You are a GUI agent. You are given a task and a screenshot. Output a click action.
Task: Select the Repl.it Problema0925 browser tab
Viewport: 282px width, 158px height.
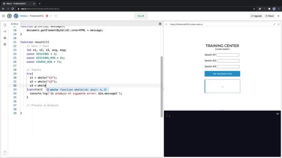point(19,4)
